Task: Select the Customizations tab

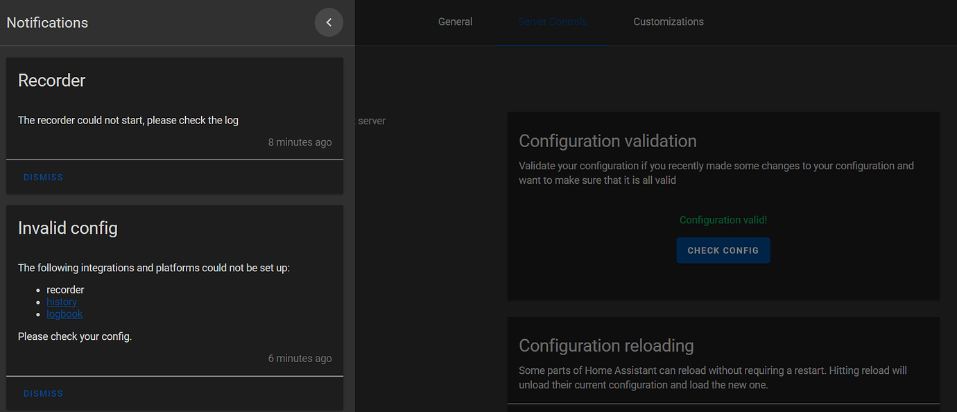Action: (x=668, y=22)
